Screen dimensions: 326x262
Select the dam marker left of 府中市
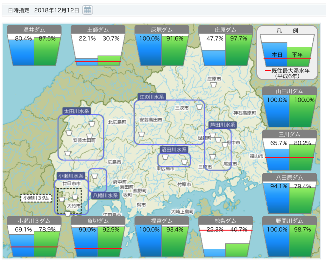[x=225, y=144]
